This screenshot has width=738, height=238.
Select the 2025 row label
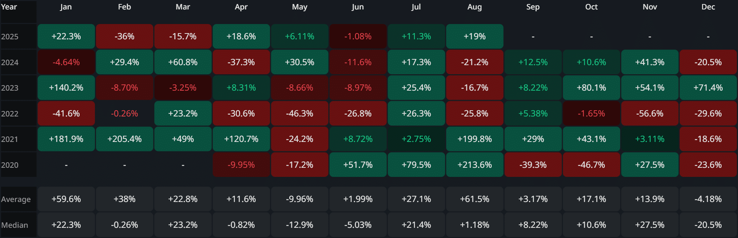[10, 37]
